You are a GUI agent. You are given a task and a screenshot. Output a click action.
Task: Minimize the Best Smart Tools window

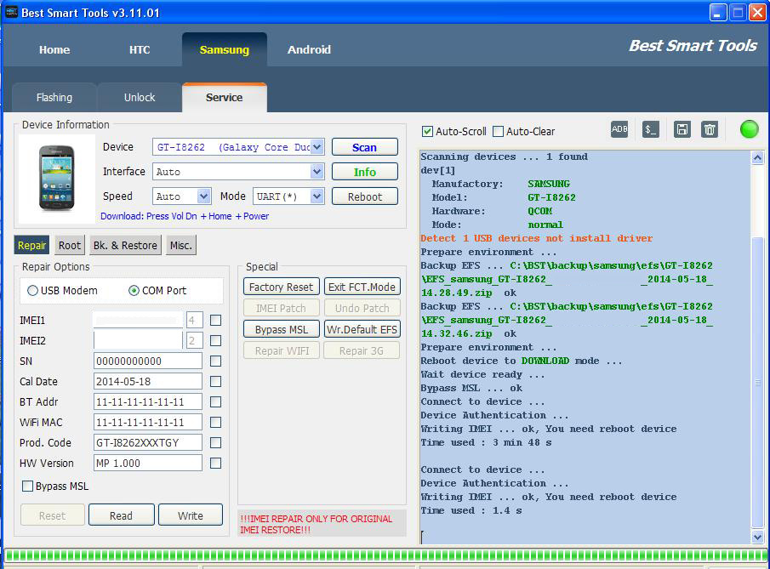[x=718, y=13]
